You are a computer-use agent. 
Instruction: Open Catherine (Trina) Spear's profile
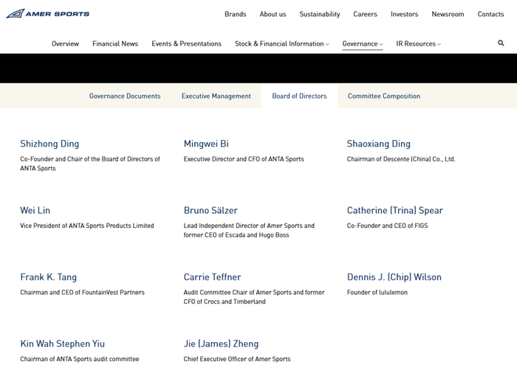395,210
